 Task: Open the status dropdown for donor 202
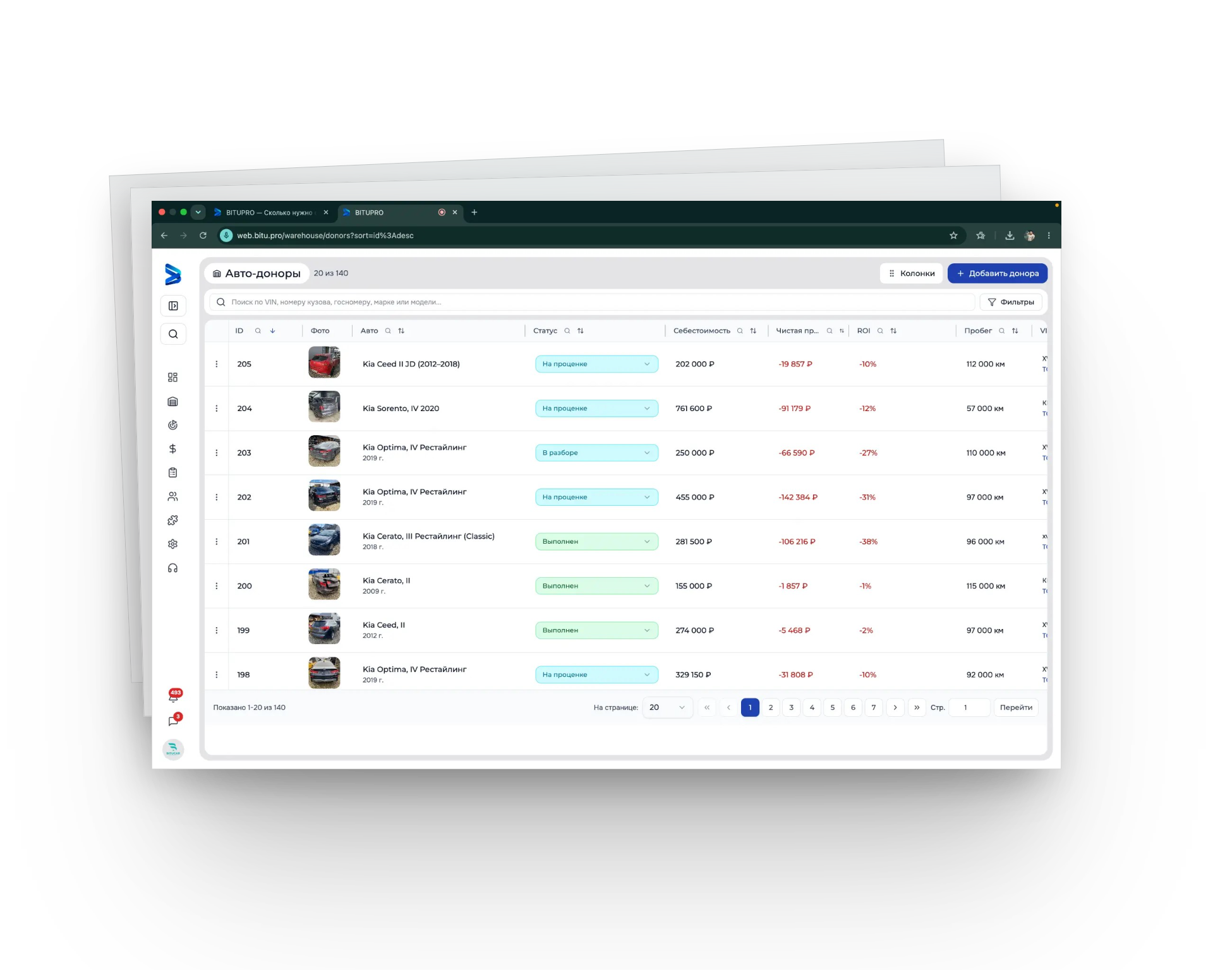point(596,497)
